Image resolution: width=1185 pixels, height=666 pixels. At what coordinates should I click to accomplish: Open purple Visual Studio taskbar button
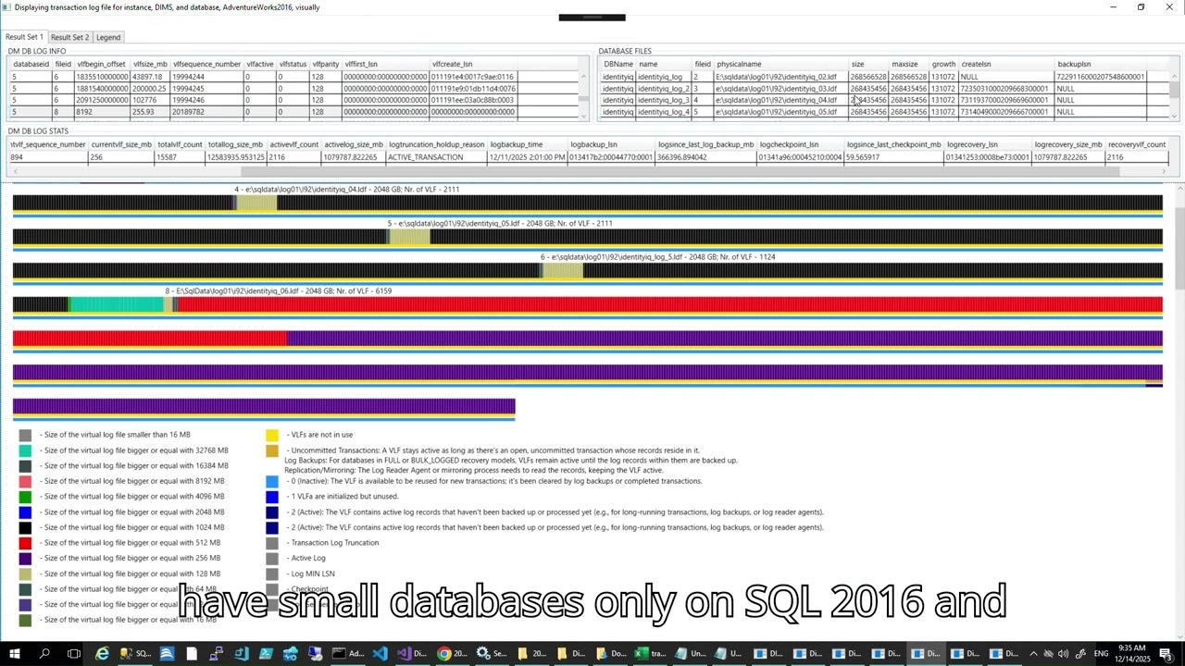tap(412, 654)
